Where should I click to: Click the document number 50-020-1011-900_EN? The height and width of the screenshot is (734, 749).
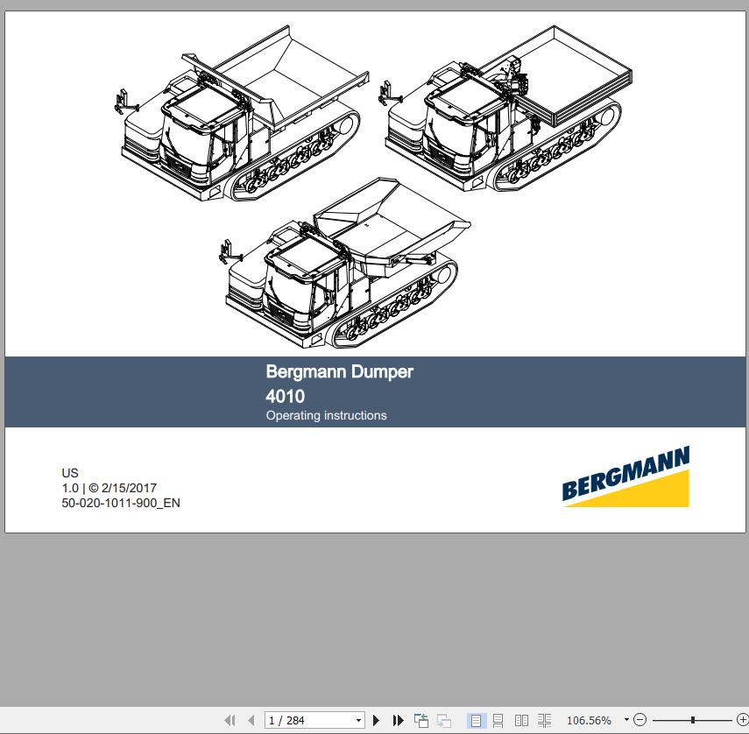click(121, 503)
